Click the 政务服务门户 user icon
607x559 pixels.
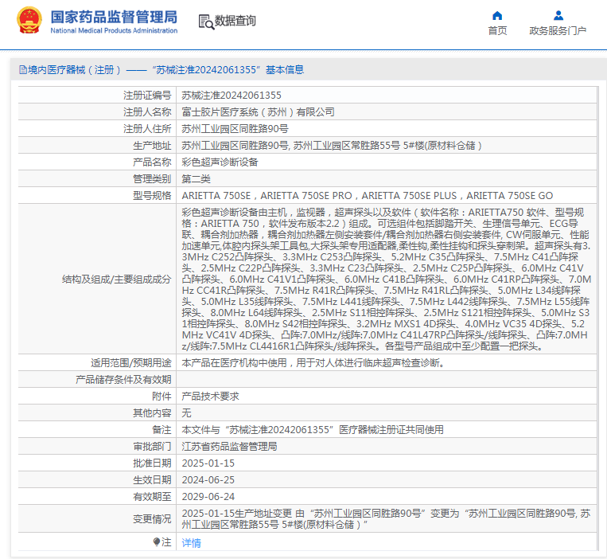coord(558,15)
